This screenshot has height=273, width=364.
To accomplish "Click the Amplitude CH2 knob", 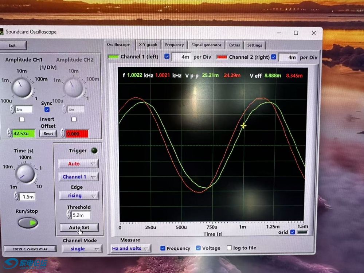I will click(73, 88).
